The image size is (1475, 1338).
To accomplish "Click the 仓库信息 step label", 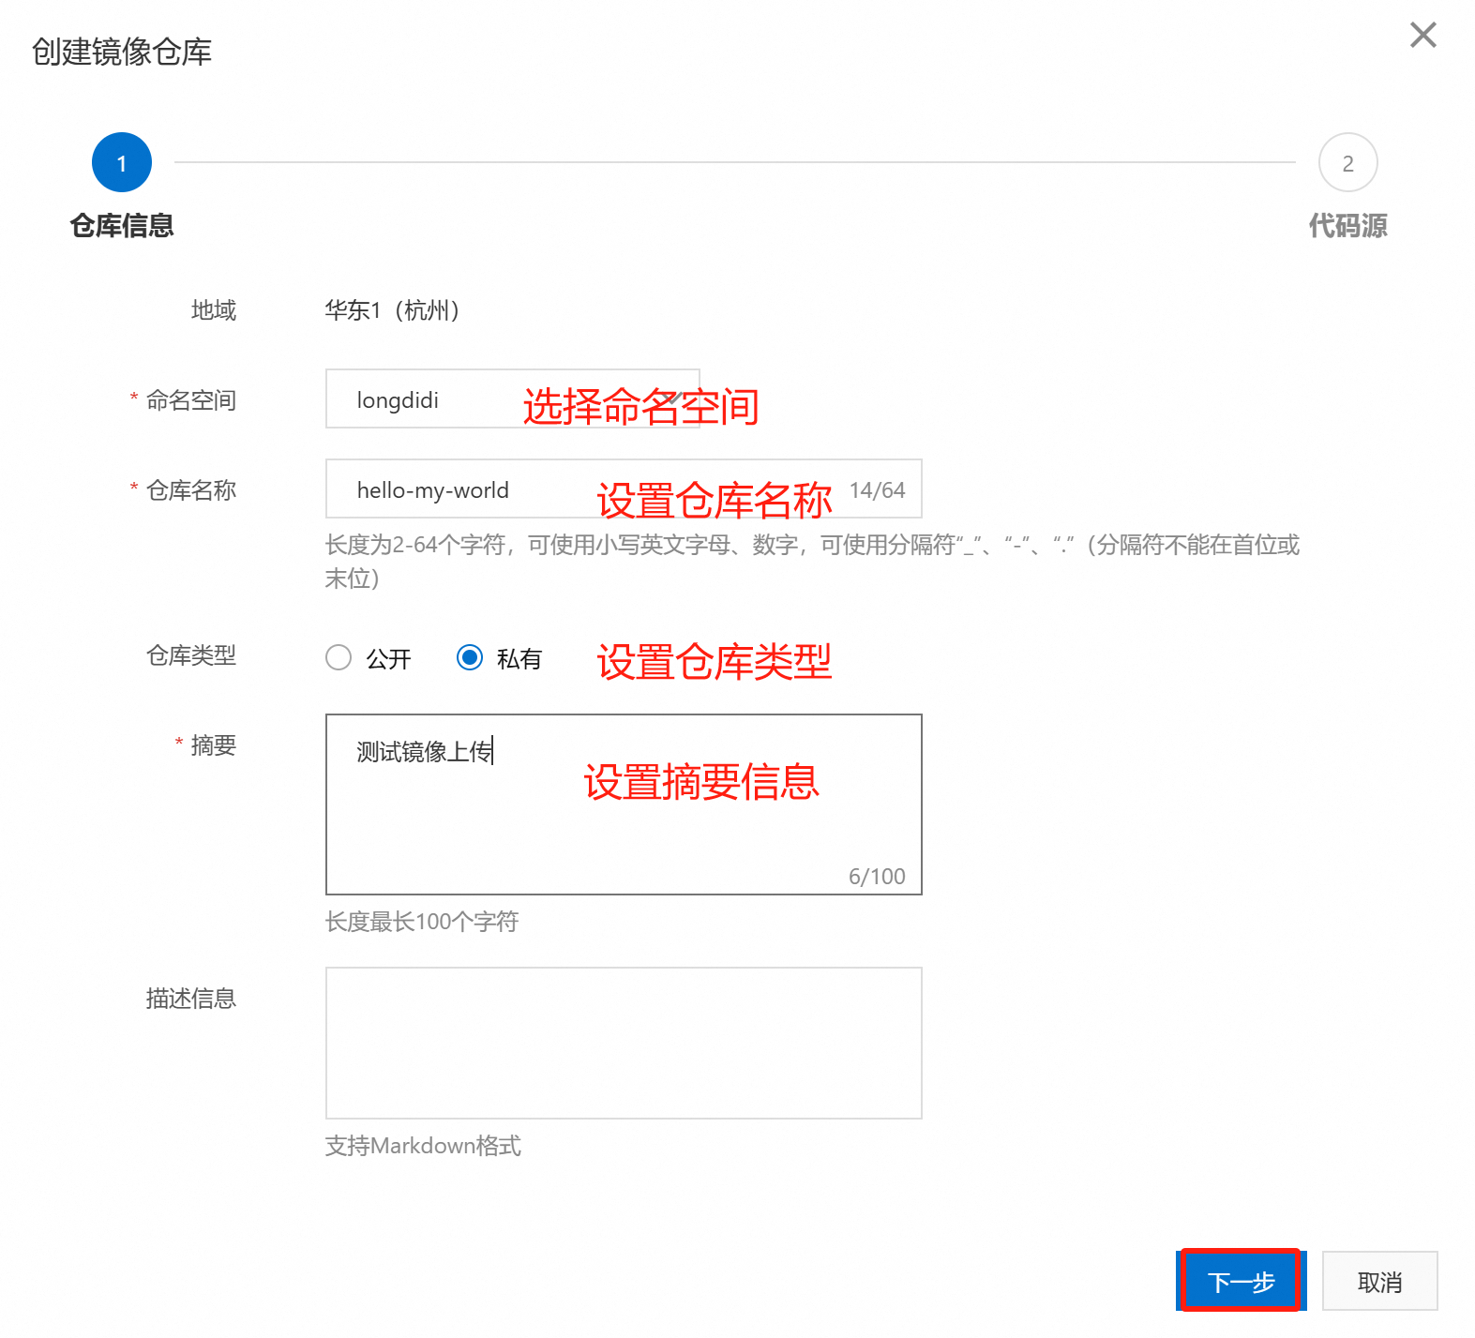I will [x=122, y=226].
